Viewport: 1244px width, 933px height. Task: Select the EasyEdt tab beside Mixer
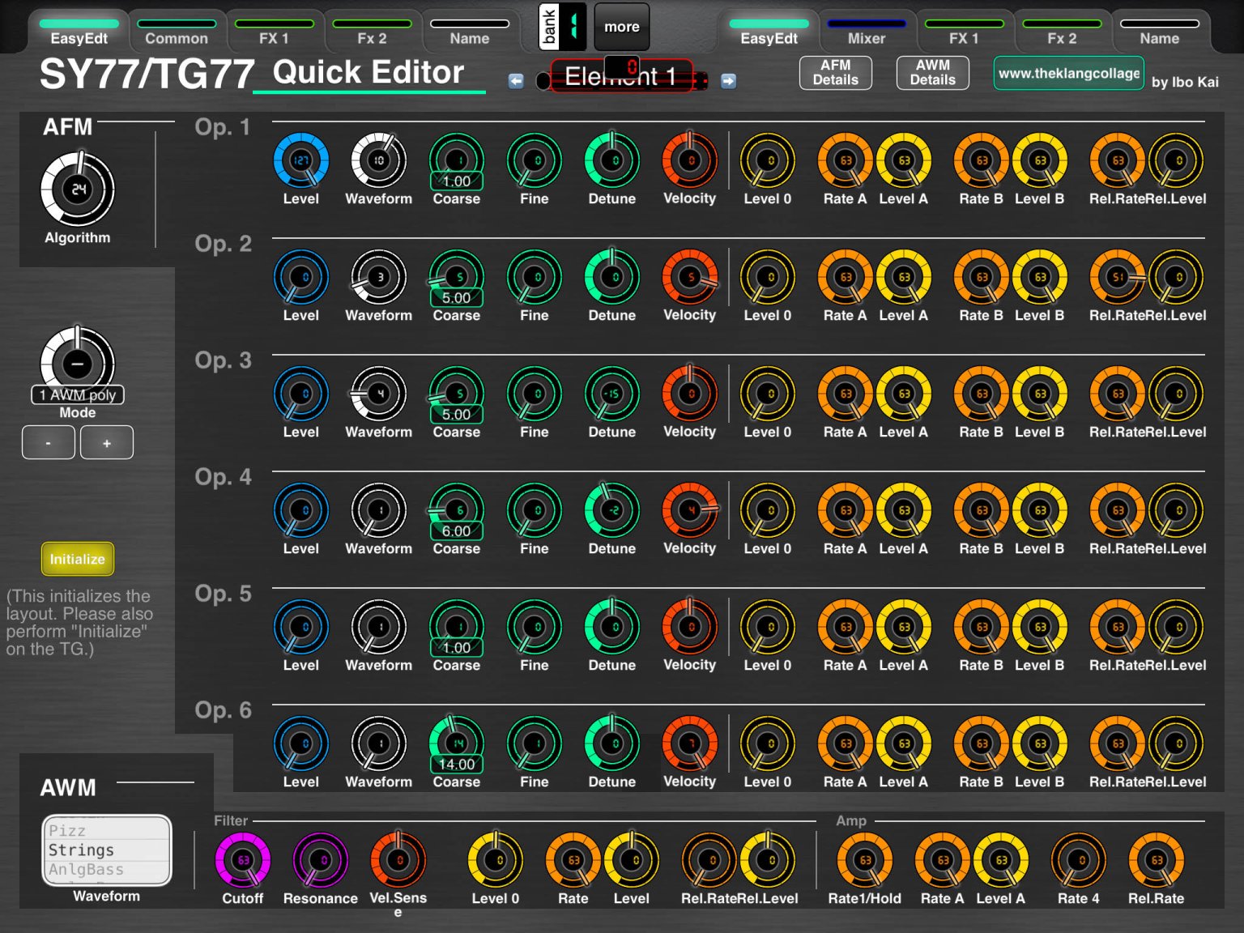pos(769,32)
